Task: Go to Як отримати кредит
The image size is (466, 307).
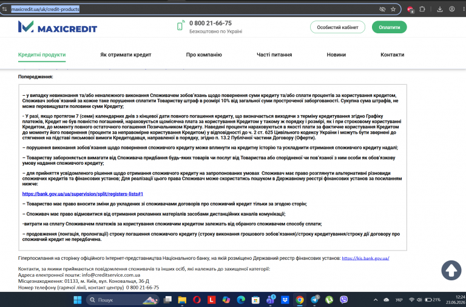Action: point(126,54)
